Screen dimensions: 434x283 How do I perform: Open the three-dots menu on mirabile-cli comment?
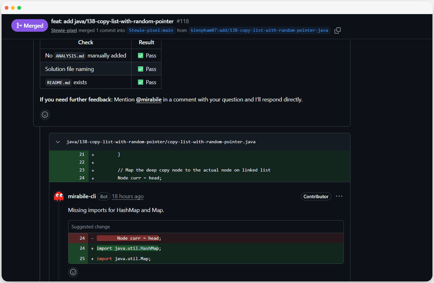[339, 196]
